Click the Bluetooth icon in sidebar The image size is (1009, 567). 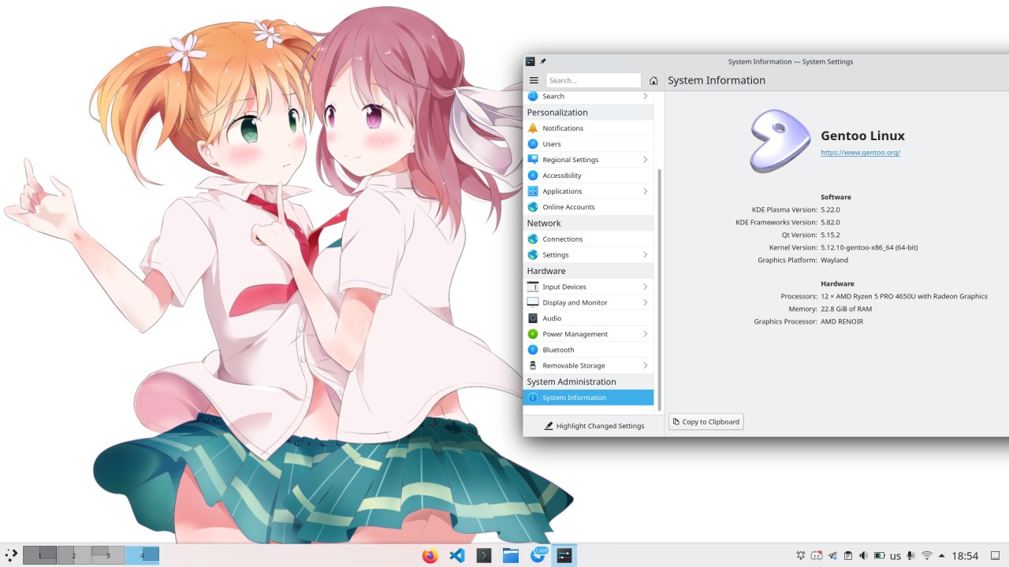pyautogui.click(x=533, y=350)
